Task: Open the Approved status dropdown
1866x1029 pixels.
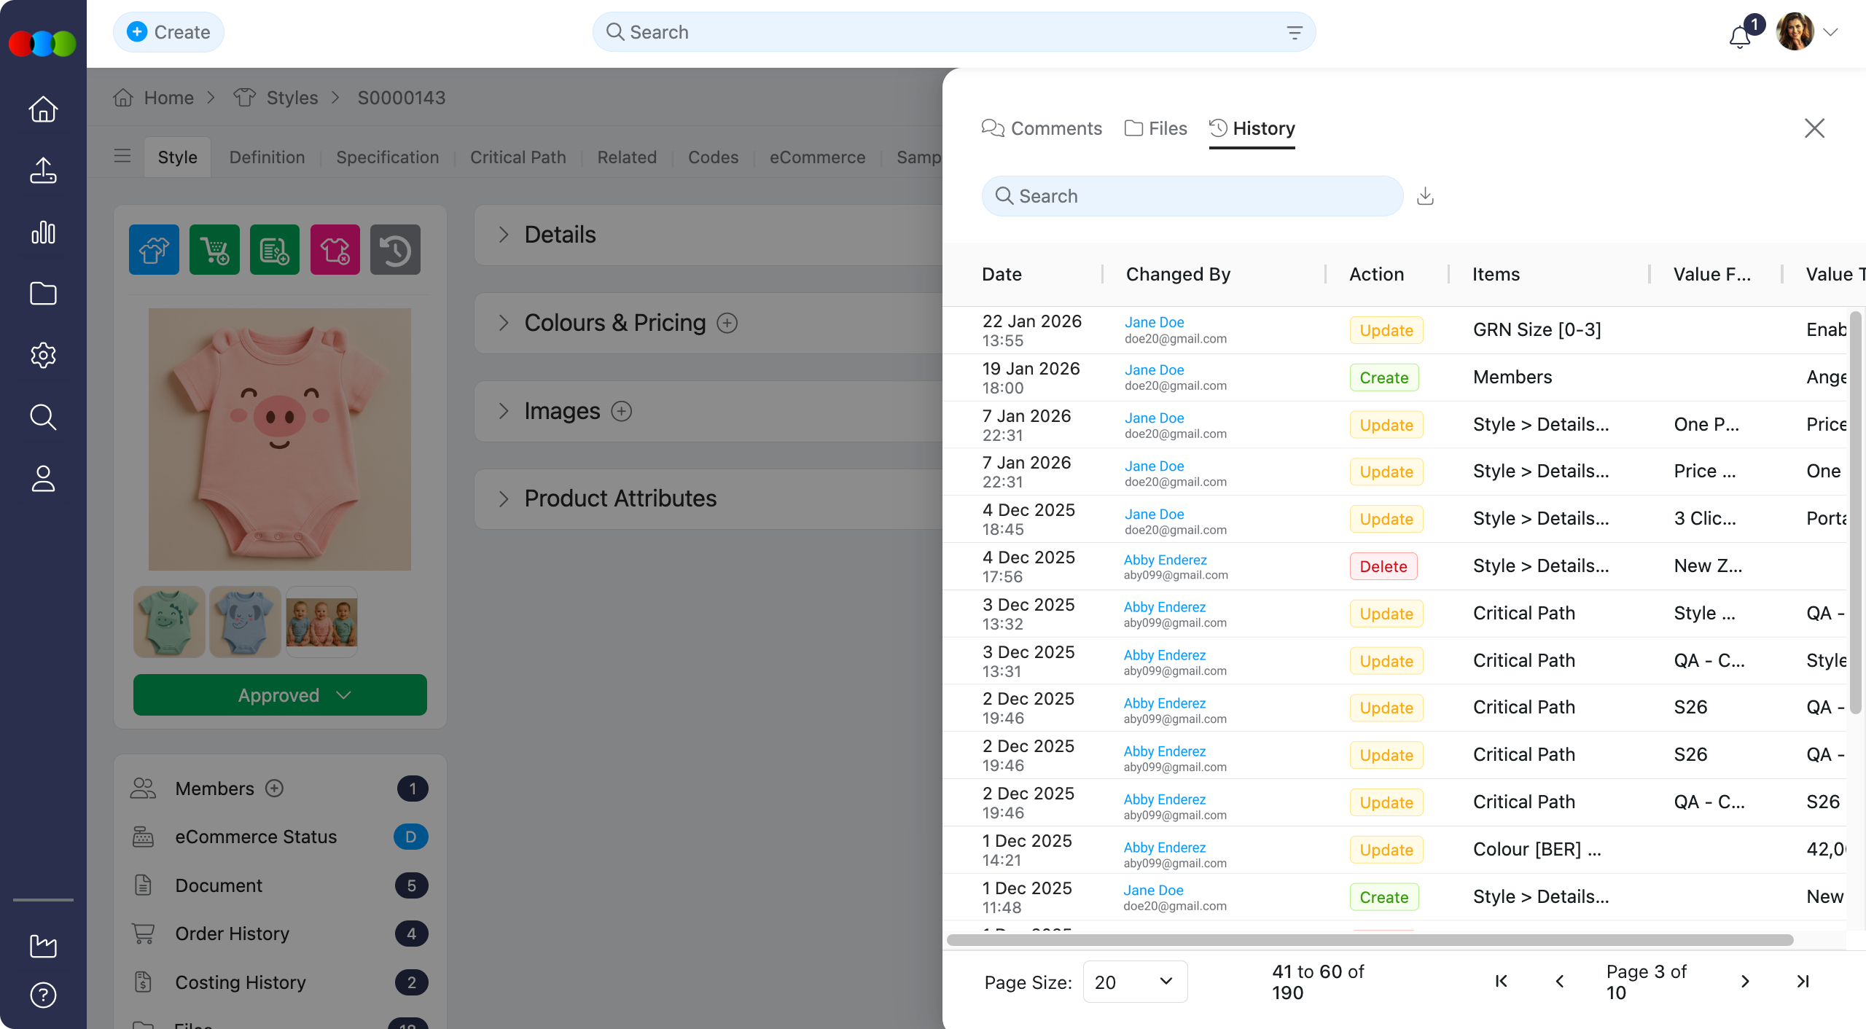Action: pyautogui.click(x=280, y=695)
